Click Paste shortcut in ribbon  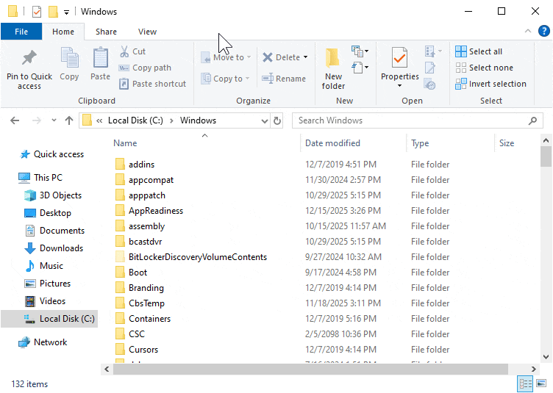coord(152,84)
